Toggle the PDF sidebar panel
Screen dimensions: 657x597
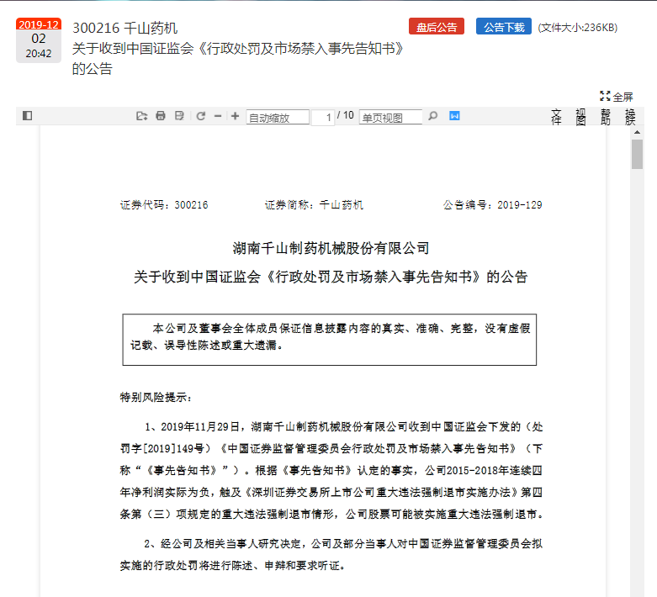27,116
